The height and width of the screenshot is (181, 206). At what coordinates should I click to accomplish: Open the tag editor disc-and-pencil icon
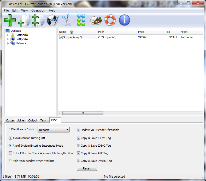(x=52, y=20)
